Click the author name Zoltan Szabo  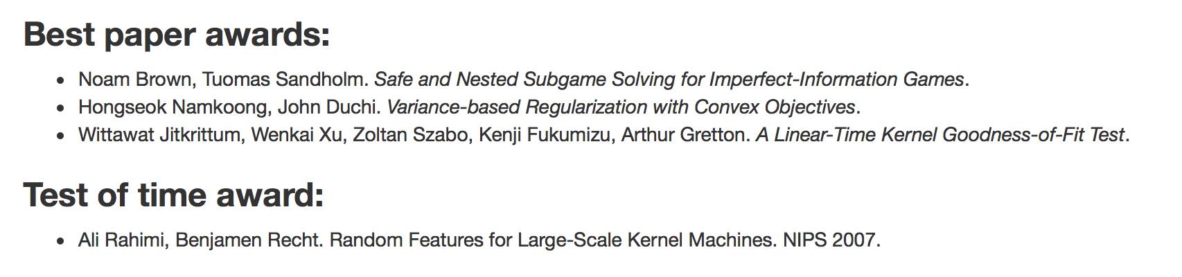coord(411,135)
